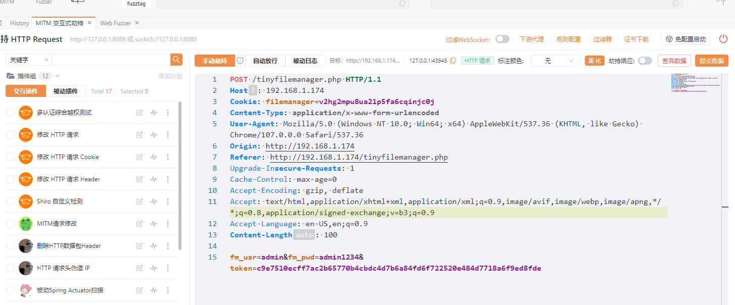Image resolution: width=735 pixels, height=305 pixels.
Task: Toggle the 过滤WebSocket switch
Action: click(x=502, y=39)
